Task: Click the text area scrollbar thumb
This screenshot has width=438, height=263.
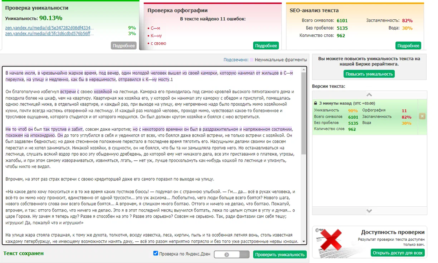Action: [x=304, y=113]
